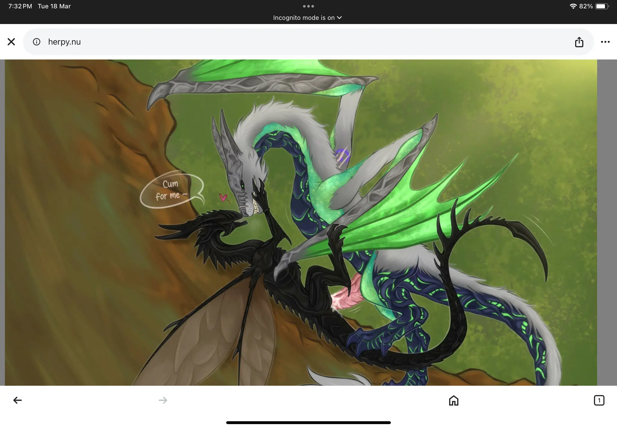Tap the home icon in bottom toolbar
617x428 pixels.
(x=453, y=400)
